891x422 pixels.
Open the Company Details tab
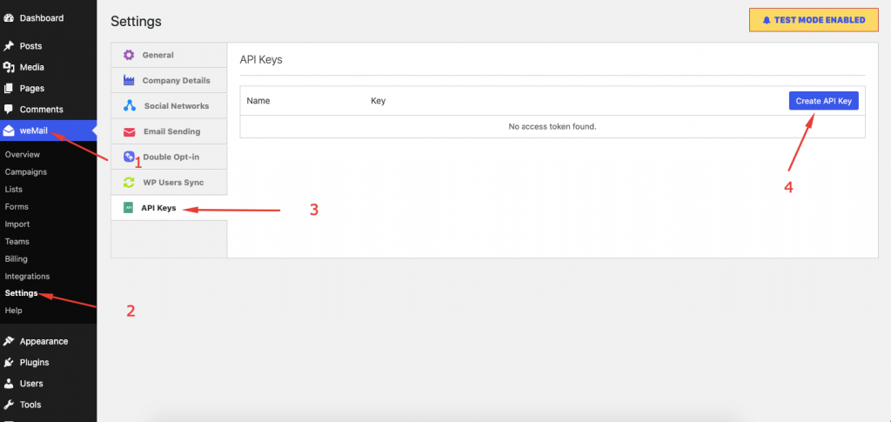[x=169, y=81]
